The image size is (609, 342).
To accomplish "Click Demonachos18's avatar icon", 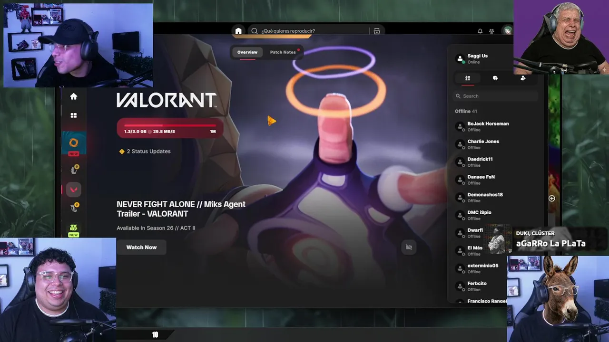I will coord(460,198).
